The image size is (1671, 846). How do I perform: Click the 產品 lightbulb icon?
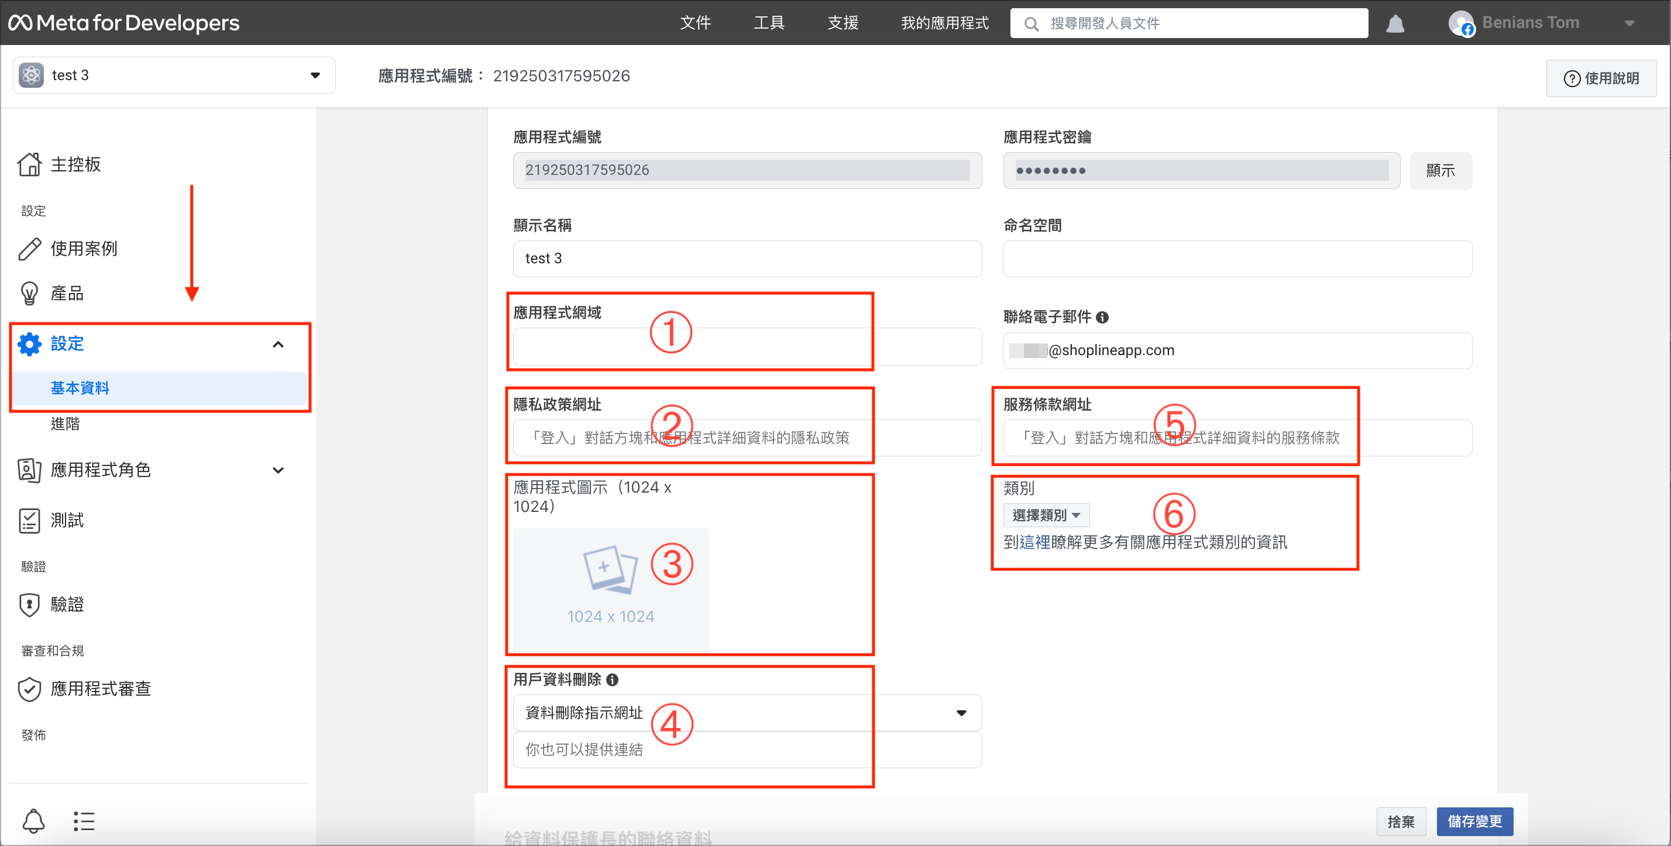[29, 293]
